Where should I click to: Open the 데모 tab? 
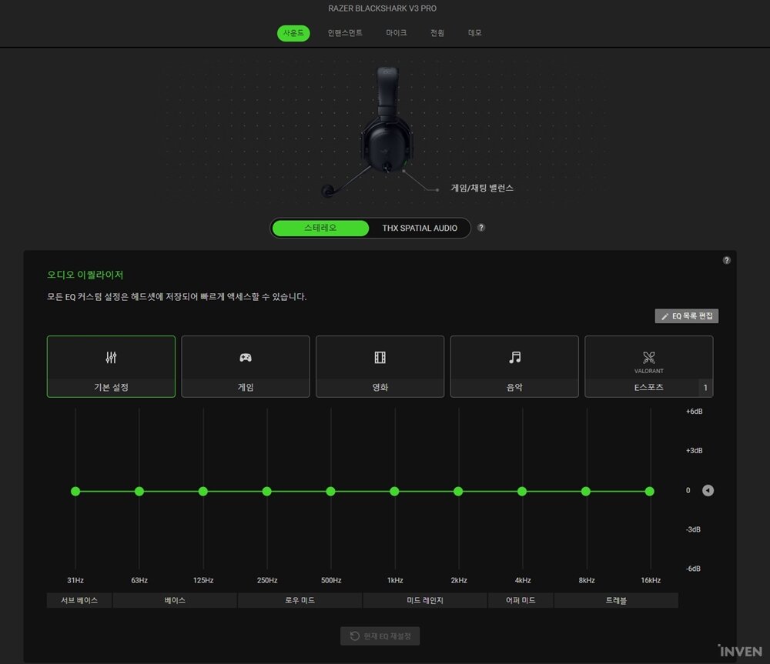475,33
